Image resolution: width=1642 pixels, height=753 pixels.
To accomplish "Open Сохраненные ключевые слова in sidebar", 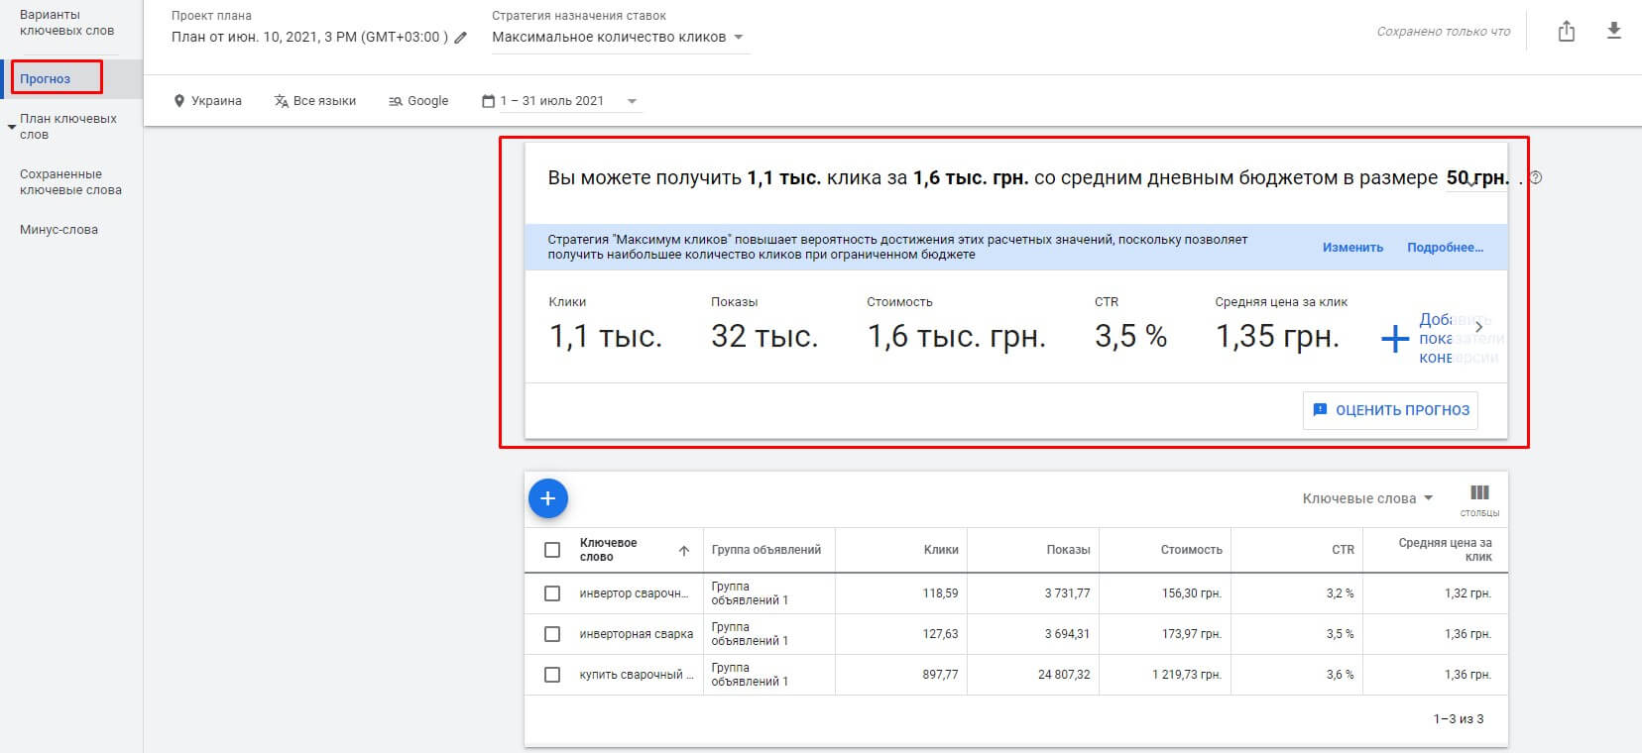I will pos(70,182).
